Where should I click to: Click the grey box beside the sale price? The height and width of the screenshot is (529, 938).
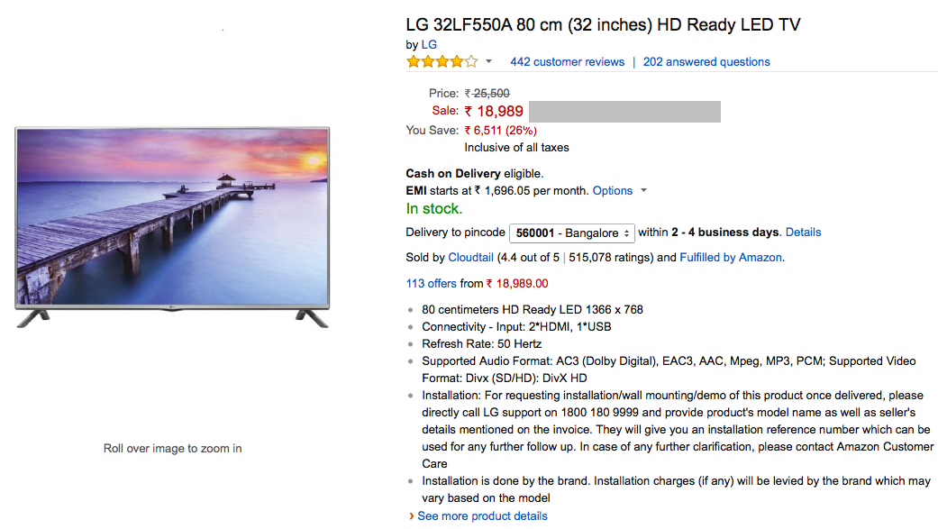coord(624,112)
